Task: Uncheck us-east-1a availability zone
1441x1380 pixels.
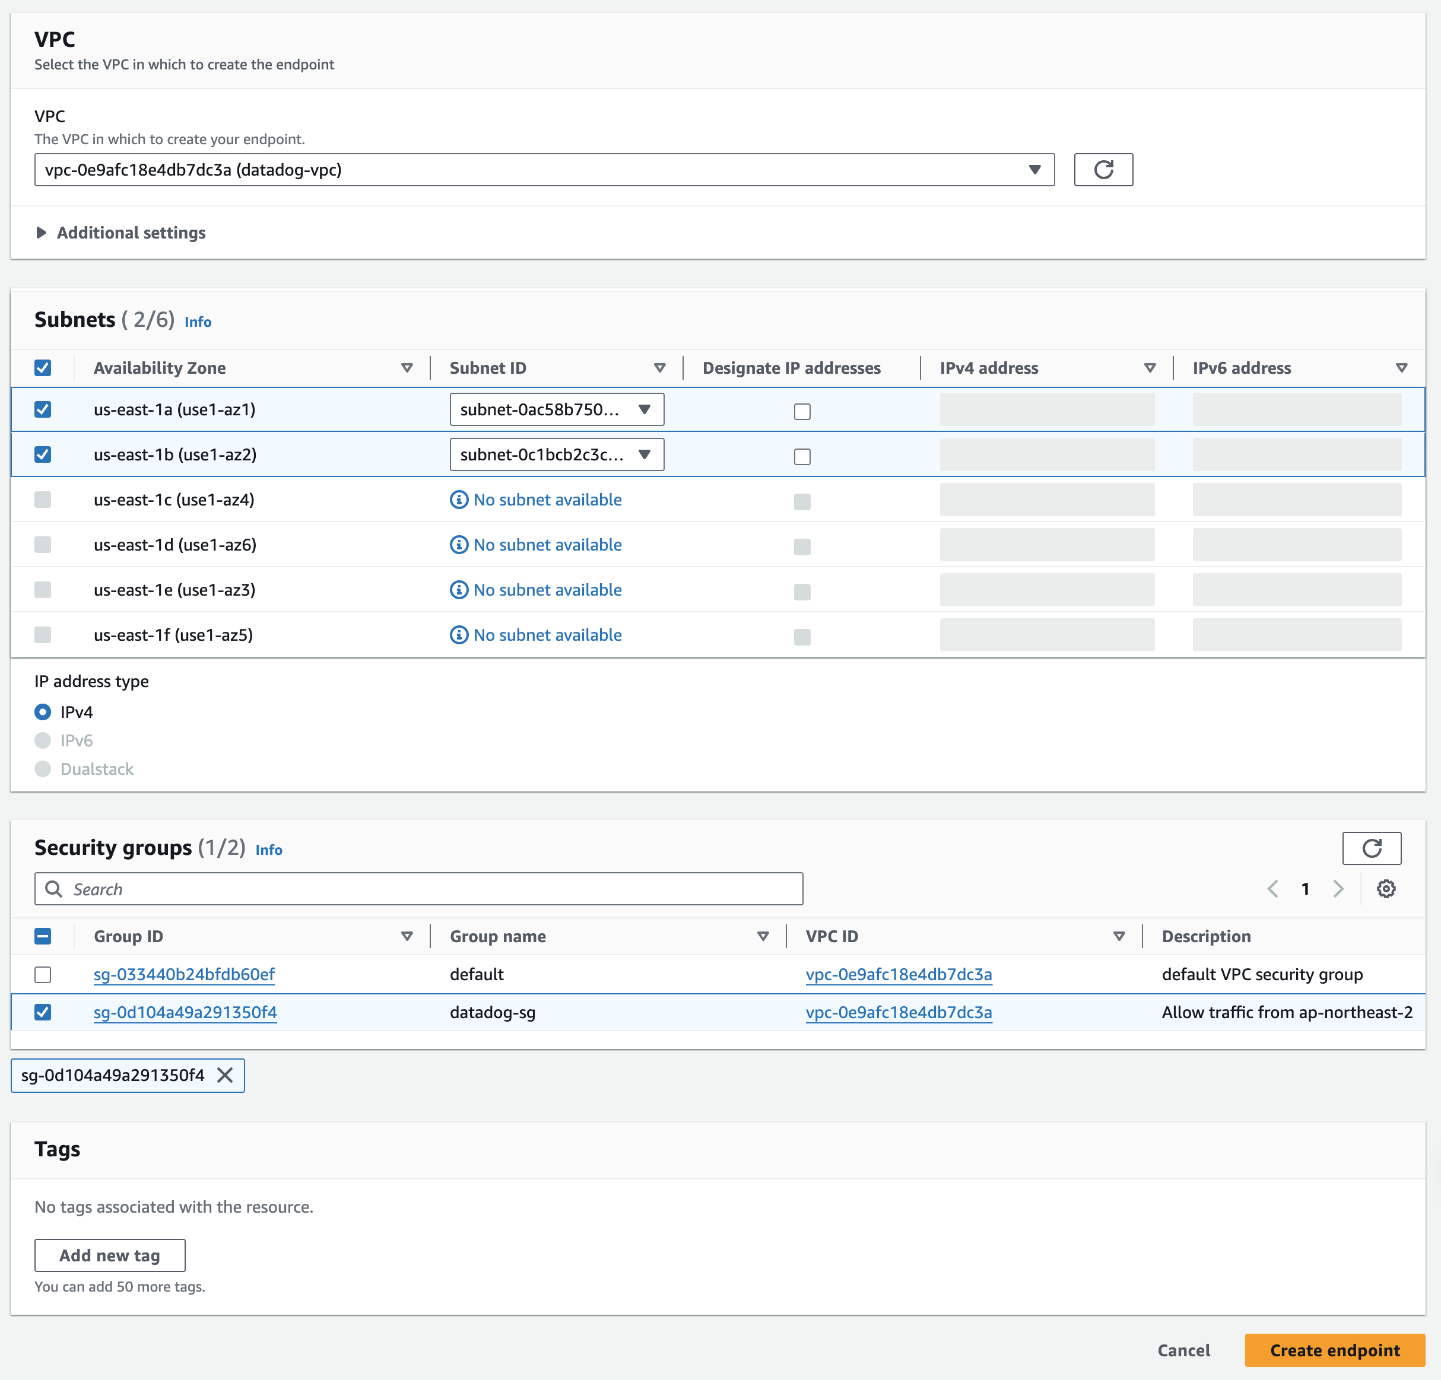Action: pos(43,409)
